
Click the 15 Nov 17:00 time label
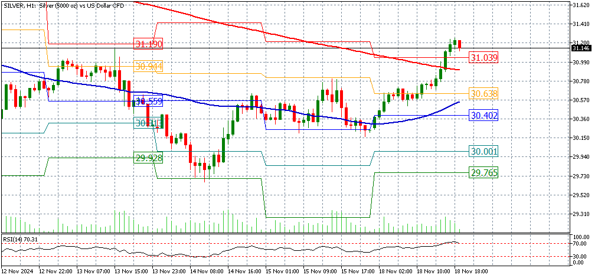pyautogui.click(x=358, y=271)
